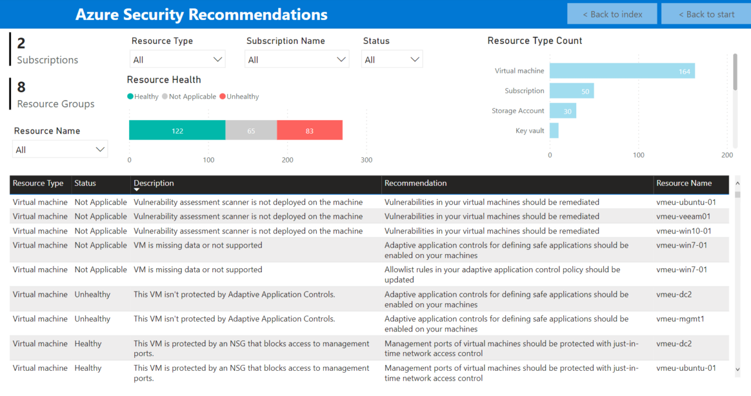Select the Unhealthy bar segment showing 83
The height and width of the screenshot is (396, 751).
(x=310, y=130)
